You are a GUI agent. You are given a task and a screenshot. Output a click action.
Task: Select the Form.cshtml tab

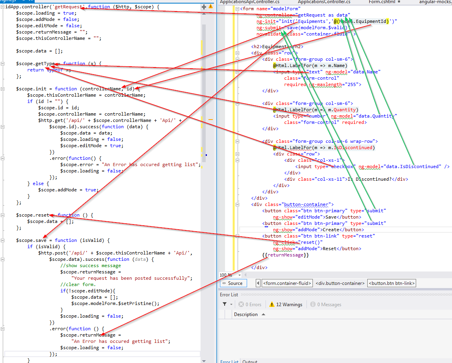(x=382, y=2)
